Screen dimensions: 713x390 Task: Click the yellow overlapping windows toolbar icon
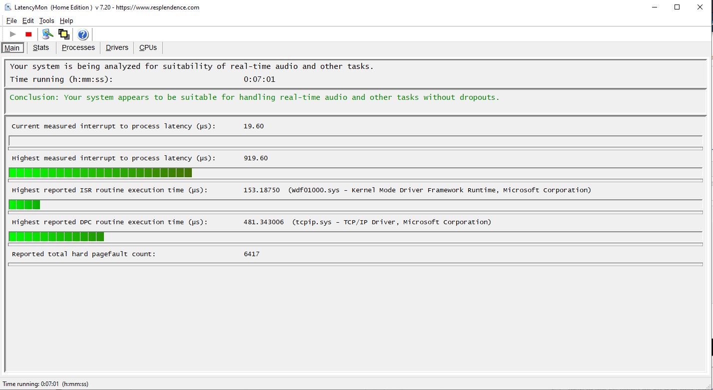pos(64,34)
